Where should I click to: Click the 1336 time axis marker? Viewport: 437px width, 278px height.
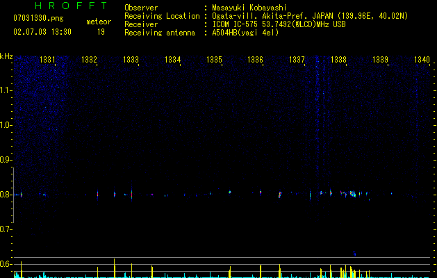pos(255,59)
